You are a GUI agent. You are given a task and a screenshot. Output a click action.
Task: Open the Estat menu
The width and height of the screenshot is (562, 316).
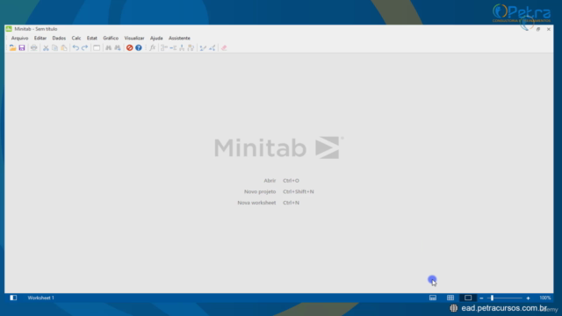pyautogui.click(x=91, y=38)
